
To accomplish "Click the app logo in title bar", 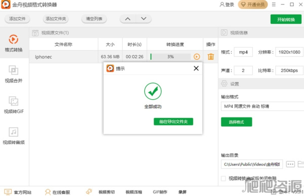I will click(6, 5).
